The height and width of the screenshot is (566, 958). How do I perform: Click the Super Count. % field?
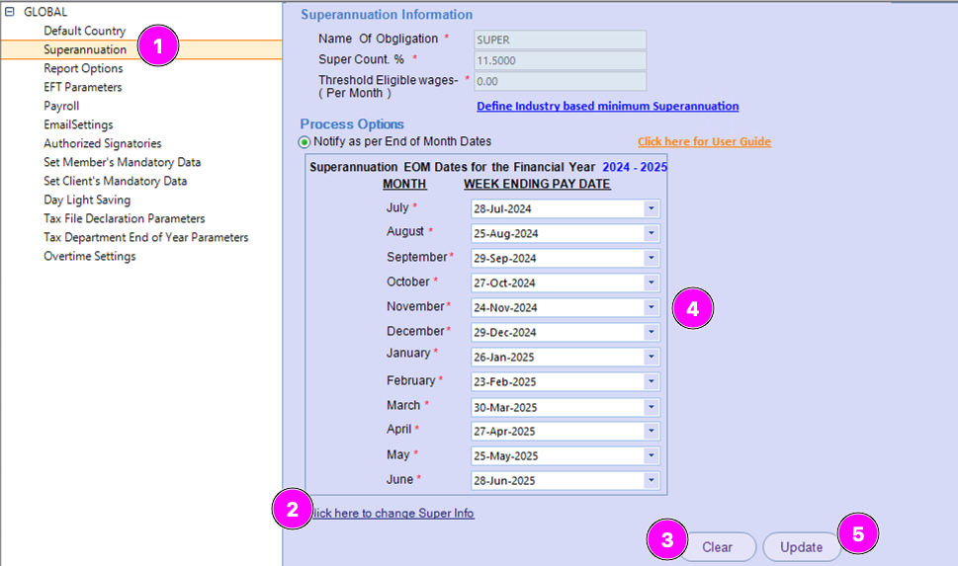(x=560, y=60)
